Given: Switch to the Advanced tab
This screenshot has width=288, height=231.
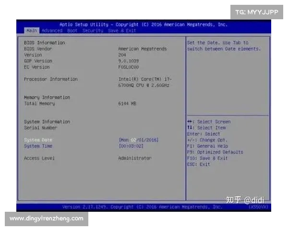Looking at the screenshot, I should click(52, 31).
